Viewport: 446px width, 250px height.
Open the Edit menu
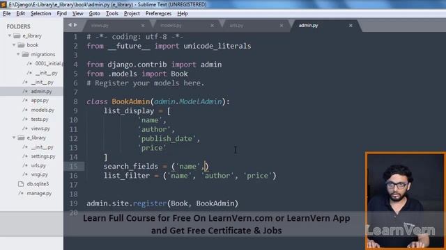tap(20, 14)
